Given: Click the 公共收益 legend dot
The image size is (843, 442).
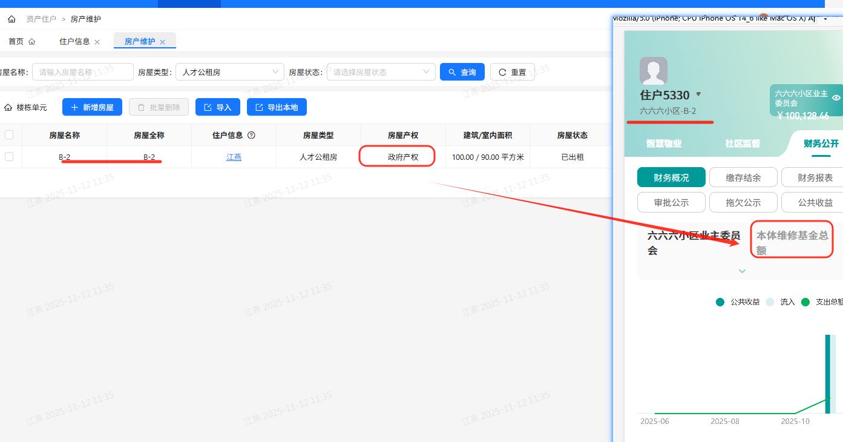Looking at the screenshot, I should 720,302.
